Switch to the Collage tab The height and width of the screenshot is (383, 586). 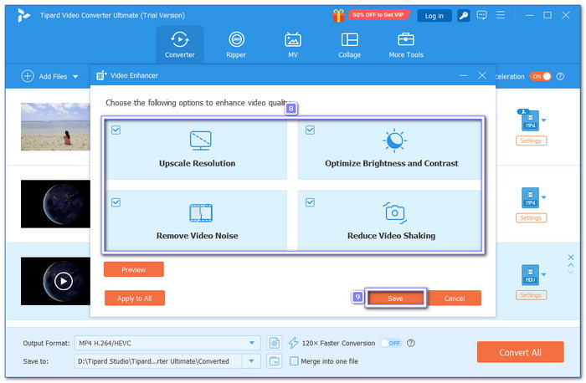point(349,44)
